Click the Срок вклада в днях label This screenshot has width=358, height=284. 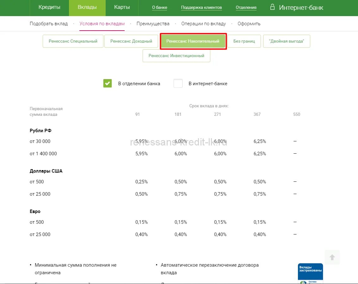click(x=209, y=106)
